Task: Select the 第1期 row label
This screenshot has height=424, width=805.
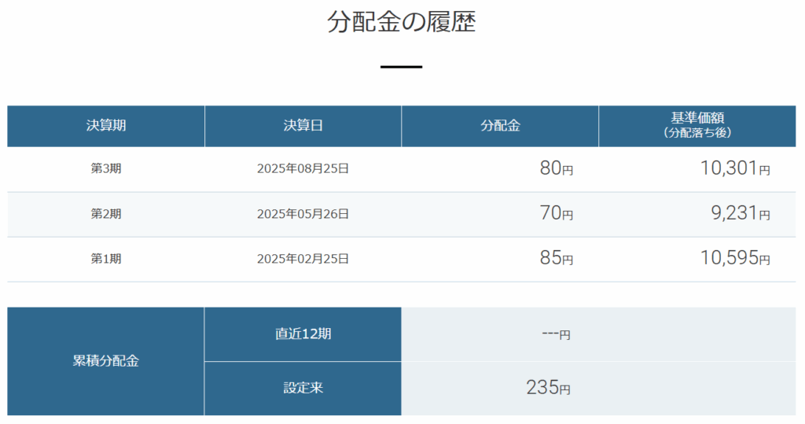Action: (x=106, y=258)
